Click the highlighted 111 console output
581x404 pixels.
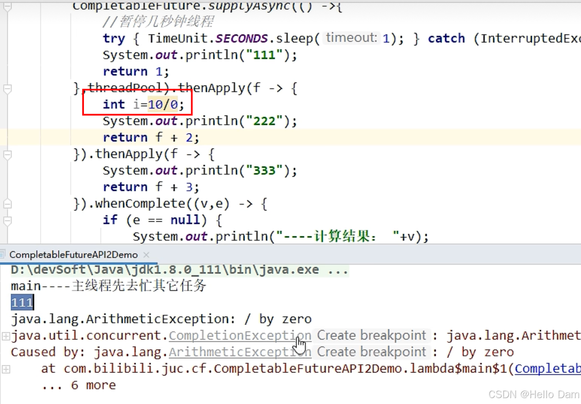click(22, 303)
